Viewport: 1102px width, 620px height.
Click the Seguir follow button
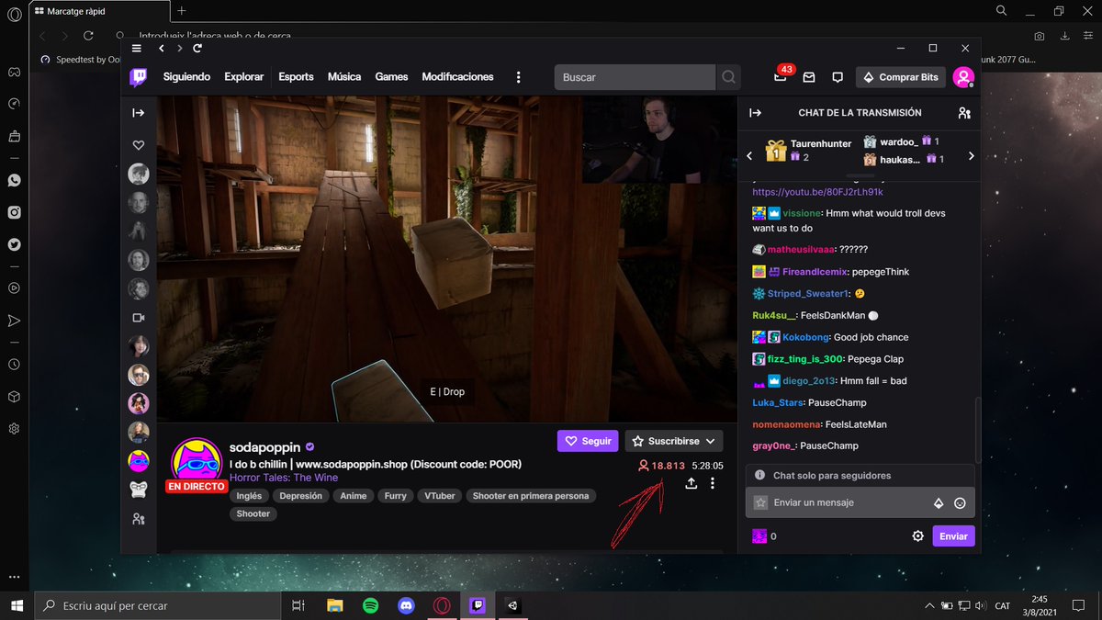coord(588,441)
